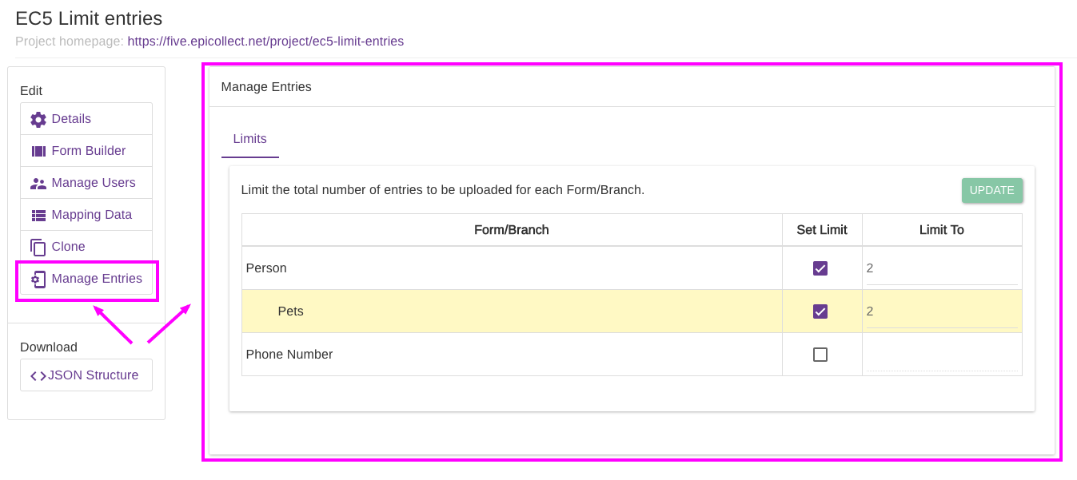Viewport: 1077px width, 480px height.
Task: Uncheck the Pets set limit checkbox
Action: pyautogui.click(x=820, y=311)
